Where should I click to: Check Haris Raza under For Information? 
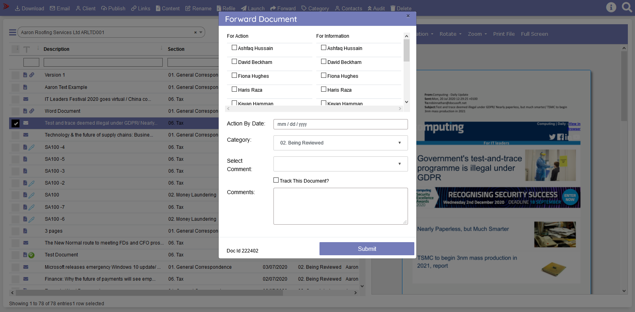323,89
